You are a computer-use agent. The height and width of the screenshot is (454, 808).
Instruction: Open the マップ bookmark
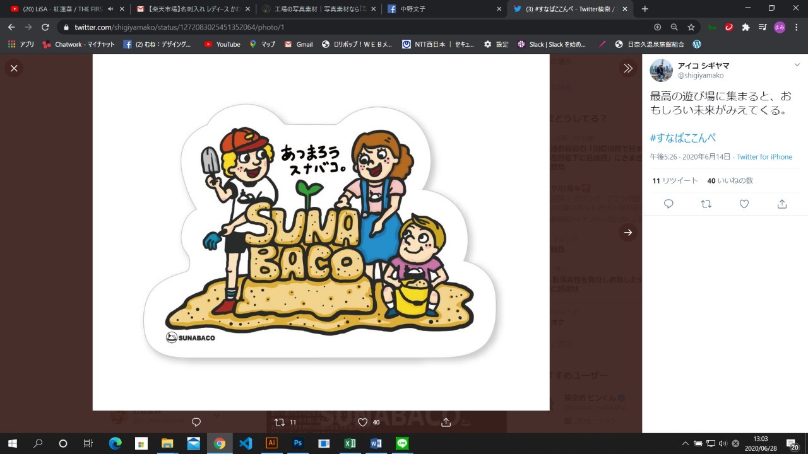tap(262, 44)
